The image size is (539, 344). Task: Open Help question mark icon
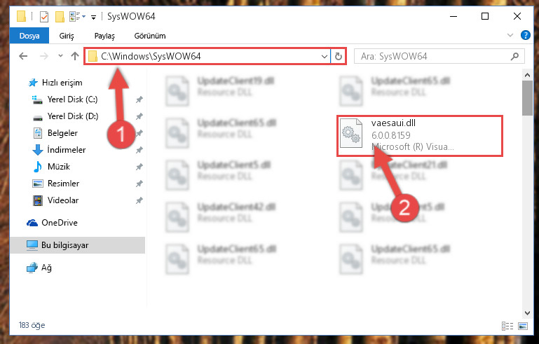click(x=525, y=35)
